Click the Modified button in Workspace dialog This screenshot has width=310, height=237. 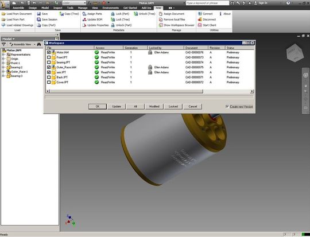(x=154, y=107)
